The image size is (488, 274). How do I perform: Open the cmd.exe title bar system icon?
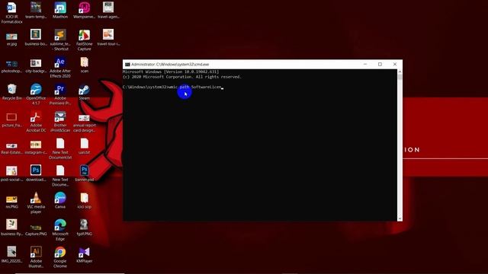(127, 64)
